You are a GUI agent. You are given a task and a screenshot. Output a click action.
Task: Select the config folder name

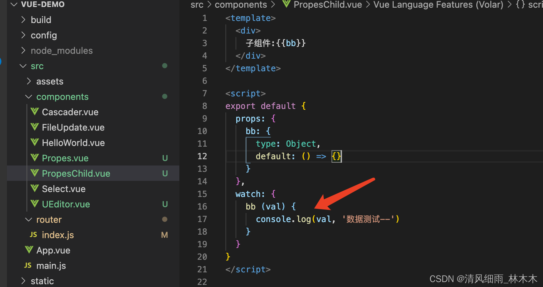coord(44,35)
